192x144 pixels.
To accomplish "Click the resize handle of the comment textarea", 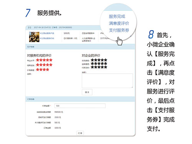I will pos(132,87).
